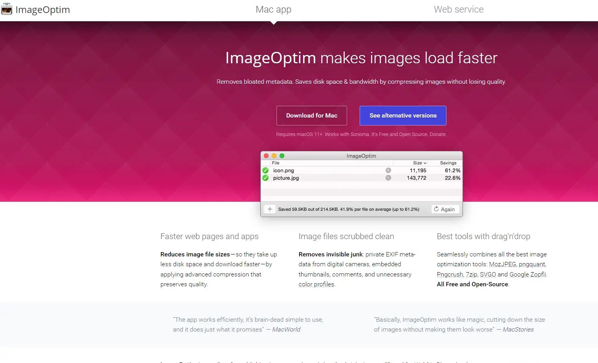Click the Savings column header

[448, 163]
